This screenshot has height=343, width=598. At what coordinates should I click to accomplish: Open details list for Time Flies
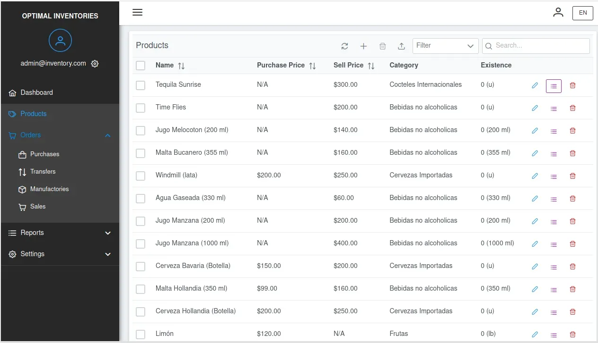tap(554, 109)
